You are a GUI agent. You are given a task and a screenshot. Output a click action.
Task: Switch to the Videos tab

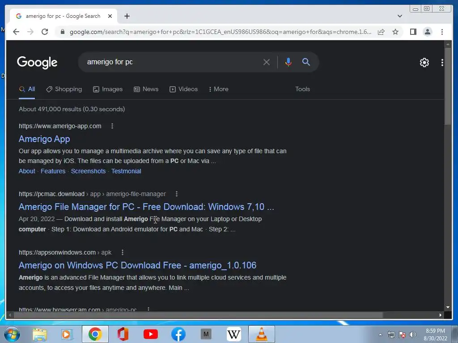(184, 89)
